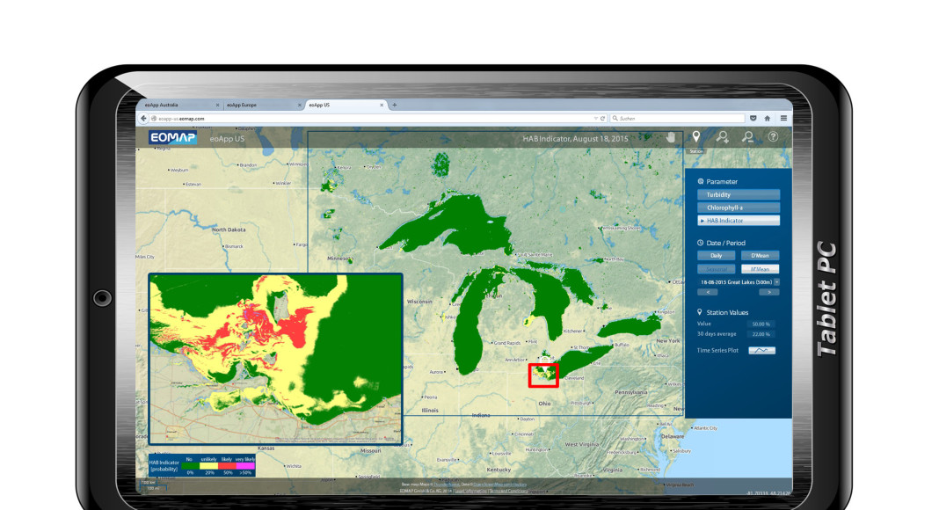Expand the HAB Indicator parameter entry

click(739, 221)
